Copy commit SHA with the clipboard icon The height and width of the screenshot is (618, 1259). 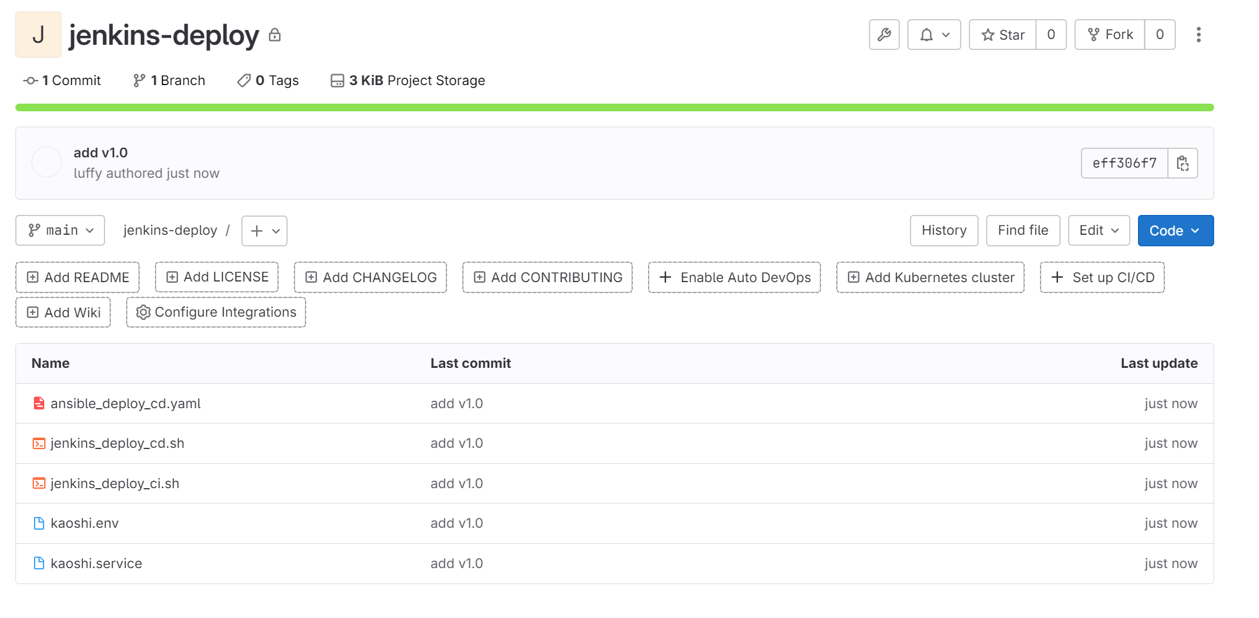pyautogui.click(x=1183, y=163)
